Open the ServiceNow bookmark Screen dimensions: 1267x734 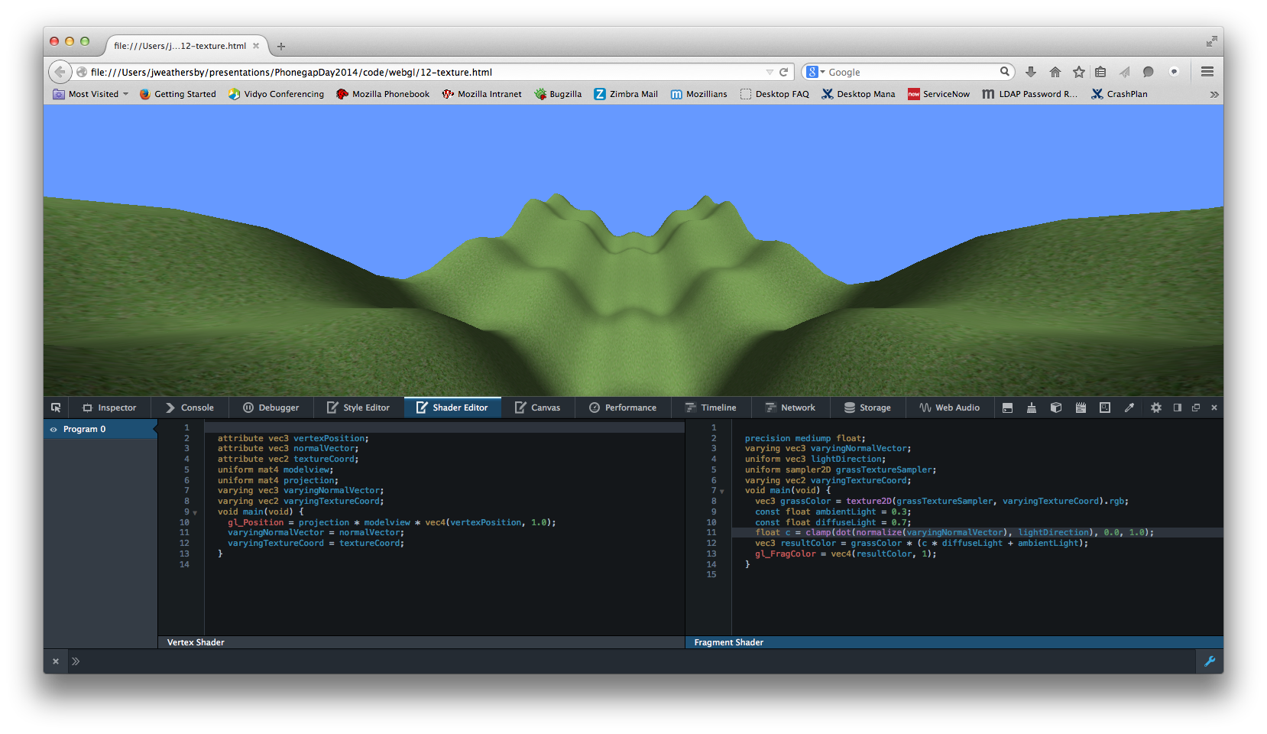[938, 94]
